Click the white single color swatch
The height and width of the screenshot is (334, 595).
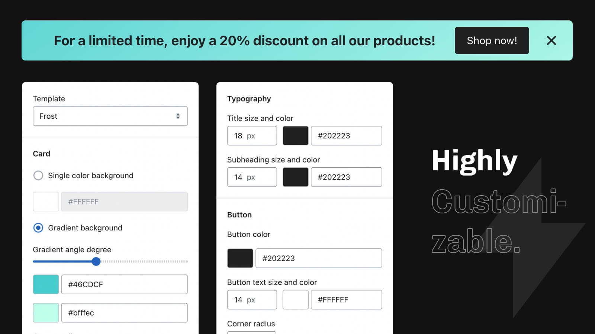46,202
